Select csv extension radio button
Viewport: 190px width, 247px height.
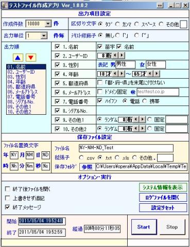pos(81,157)
